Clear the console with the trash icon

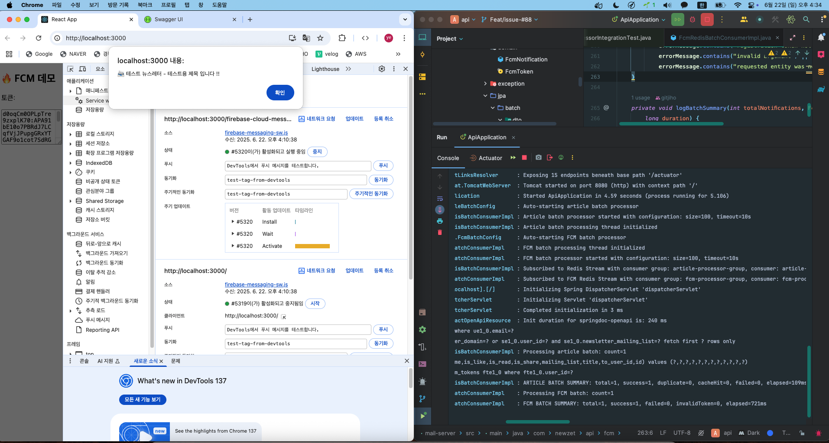(440, 232)
